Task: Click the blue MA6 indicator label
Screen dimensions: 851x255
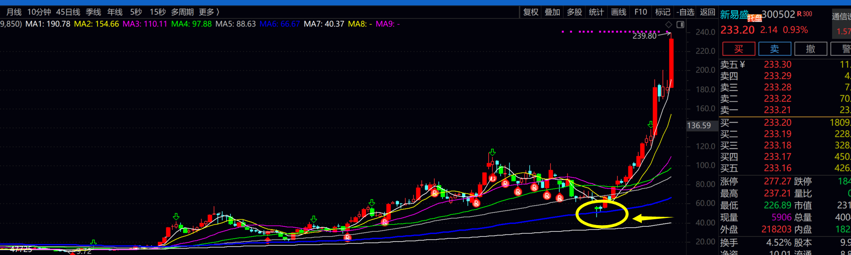Action: 279,24
